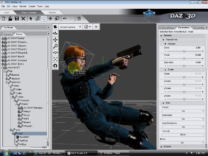This screenshot has height=156, width=208.
Task: Click the movie camera icon in viewport
Action: 55,27
